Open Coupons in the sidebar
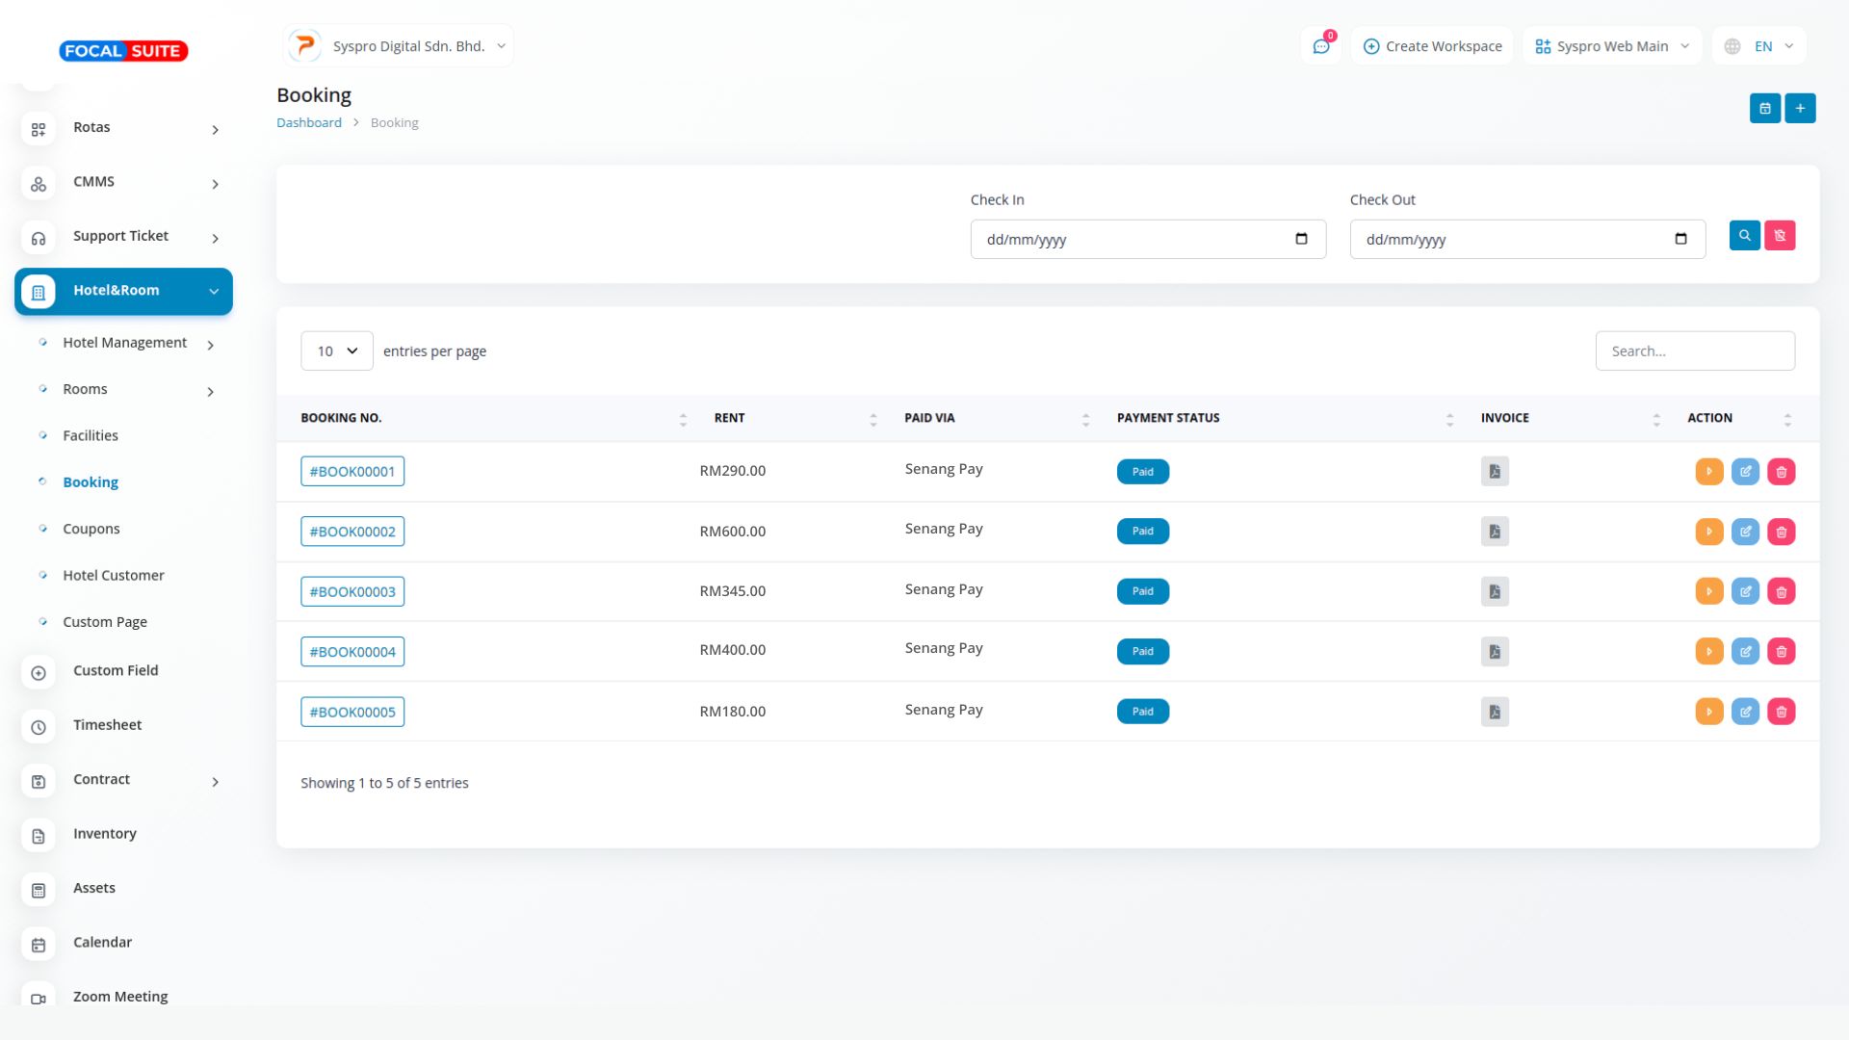 tap(91, 529)
